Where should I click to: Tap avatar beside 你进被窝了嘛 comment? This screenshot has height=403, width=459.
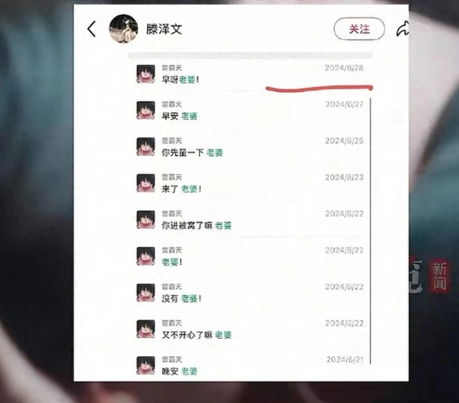tap(146, 219)
